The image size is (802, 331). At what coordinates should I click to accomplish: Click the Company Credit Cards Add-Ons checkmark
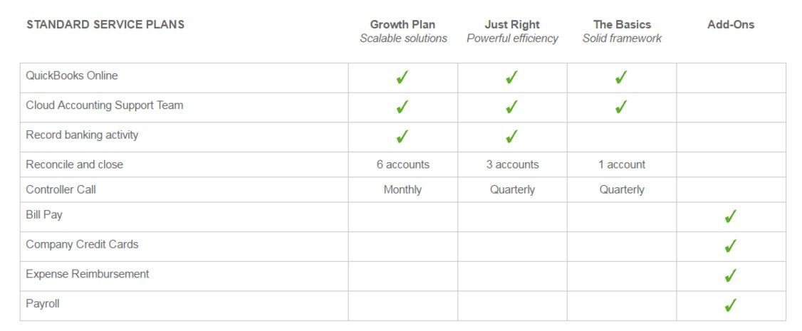pyautogui.click(x=731, y=246)
